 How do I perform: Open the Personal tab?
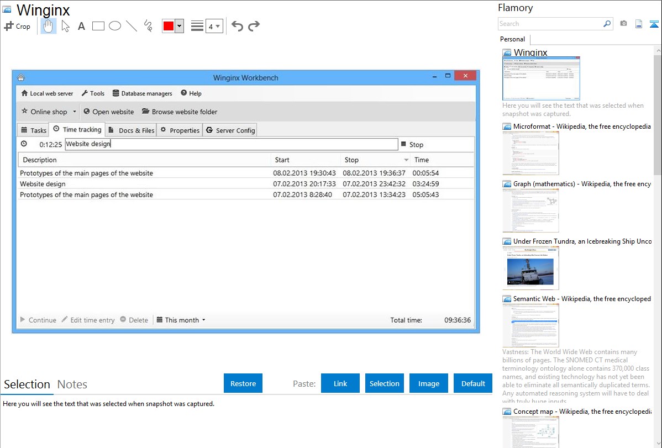(512, 39)
